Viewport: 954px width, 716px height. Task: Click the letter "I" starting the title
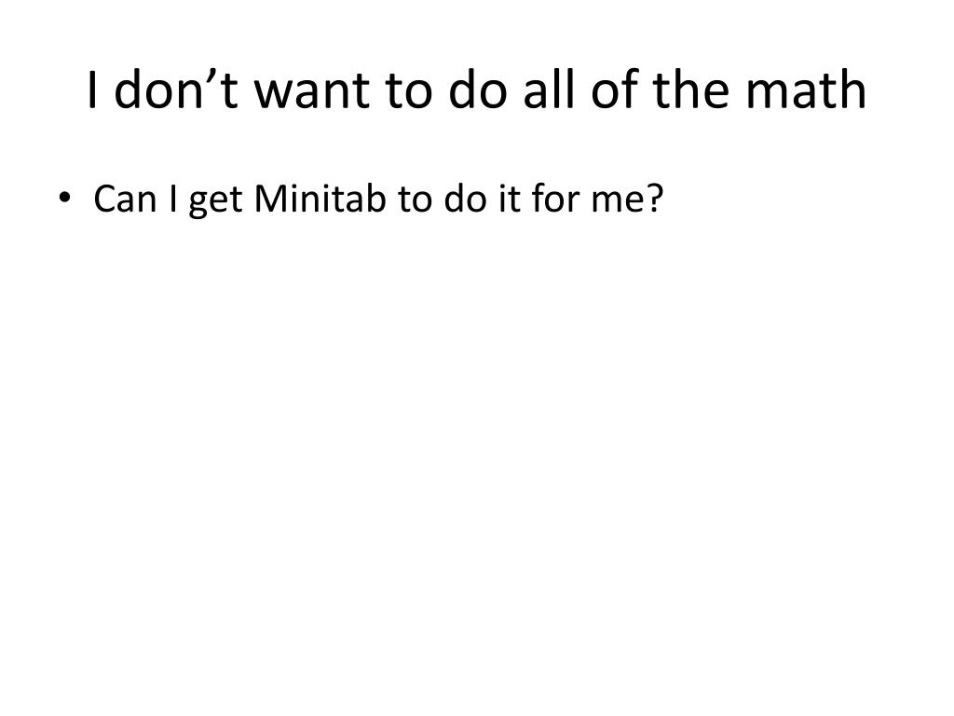click(x=92, y=89)
